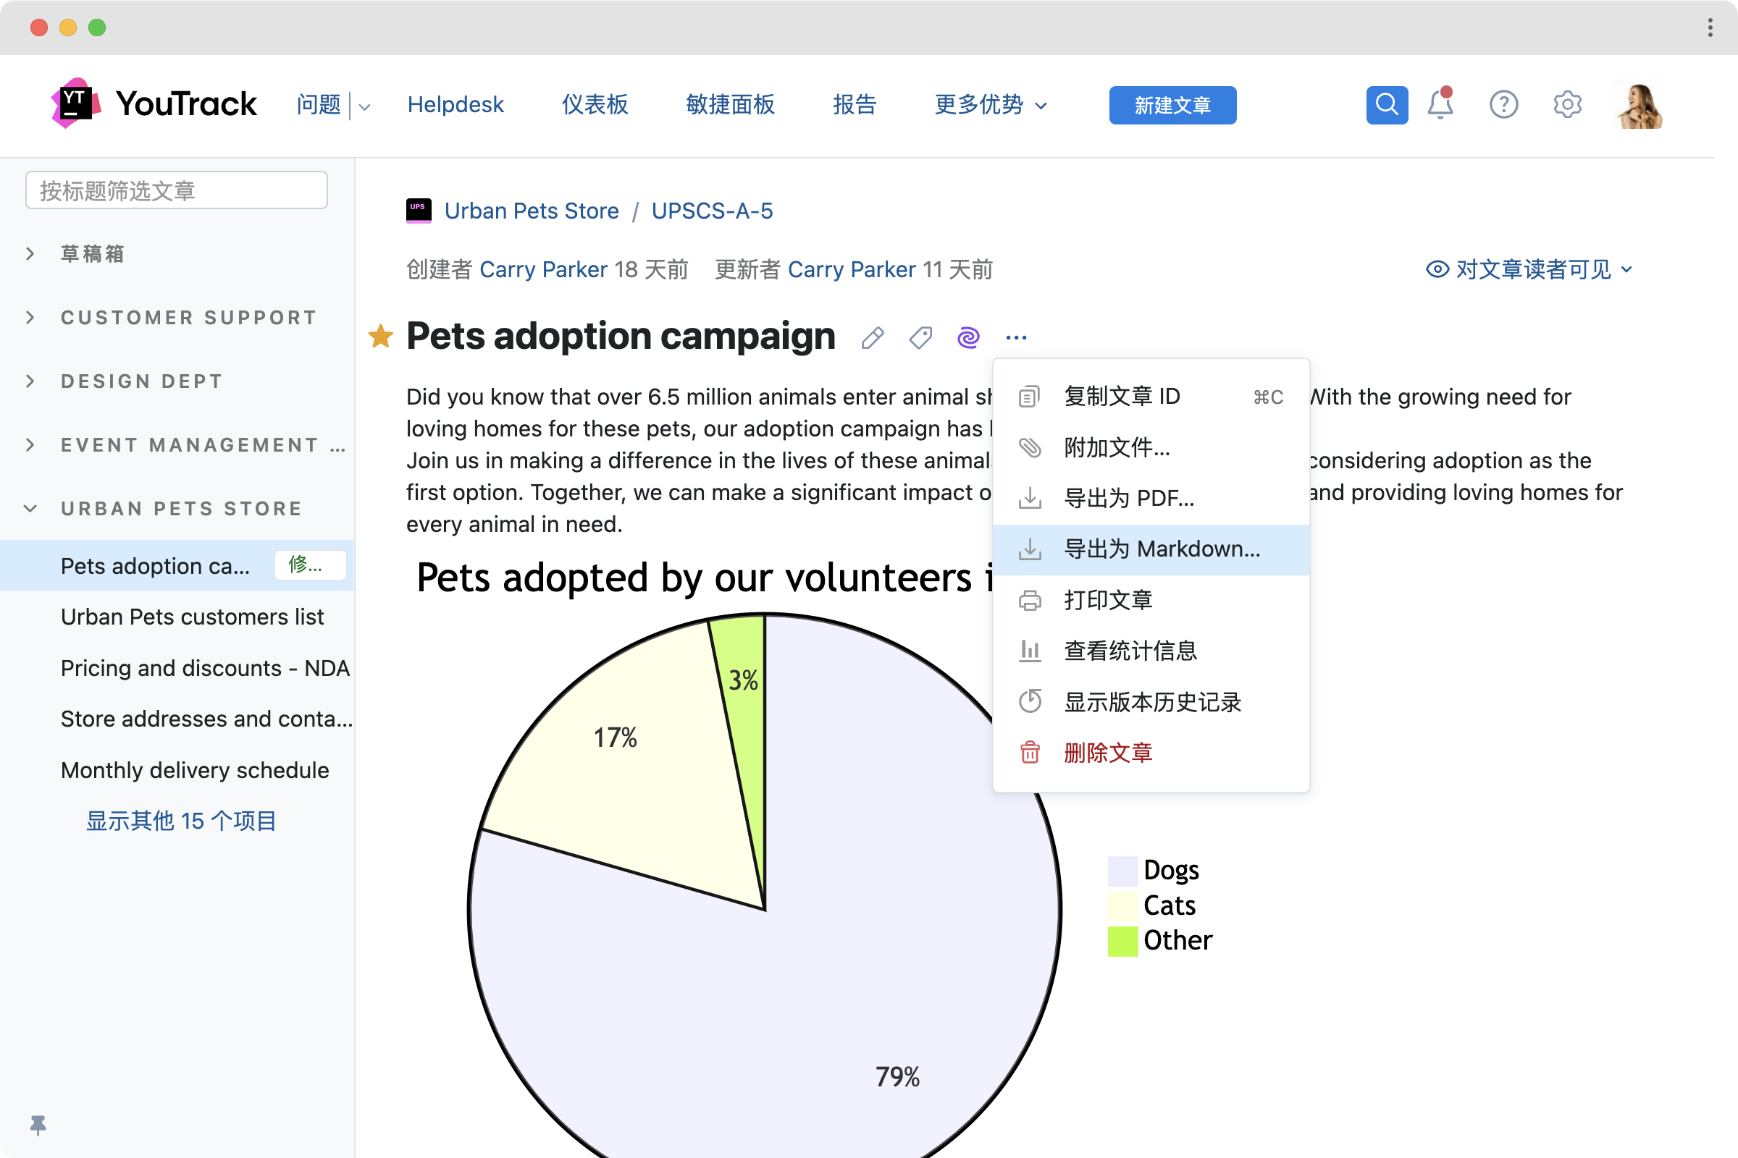Expand the Customer Support section
1738x1158 pixels.
30,318
